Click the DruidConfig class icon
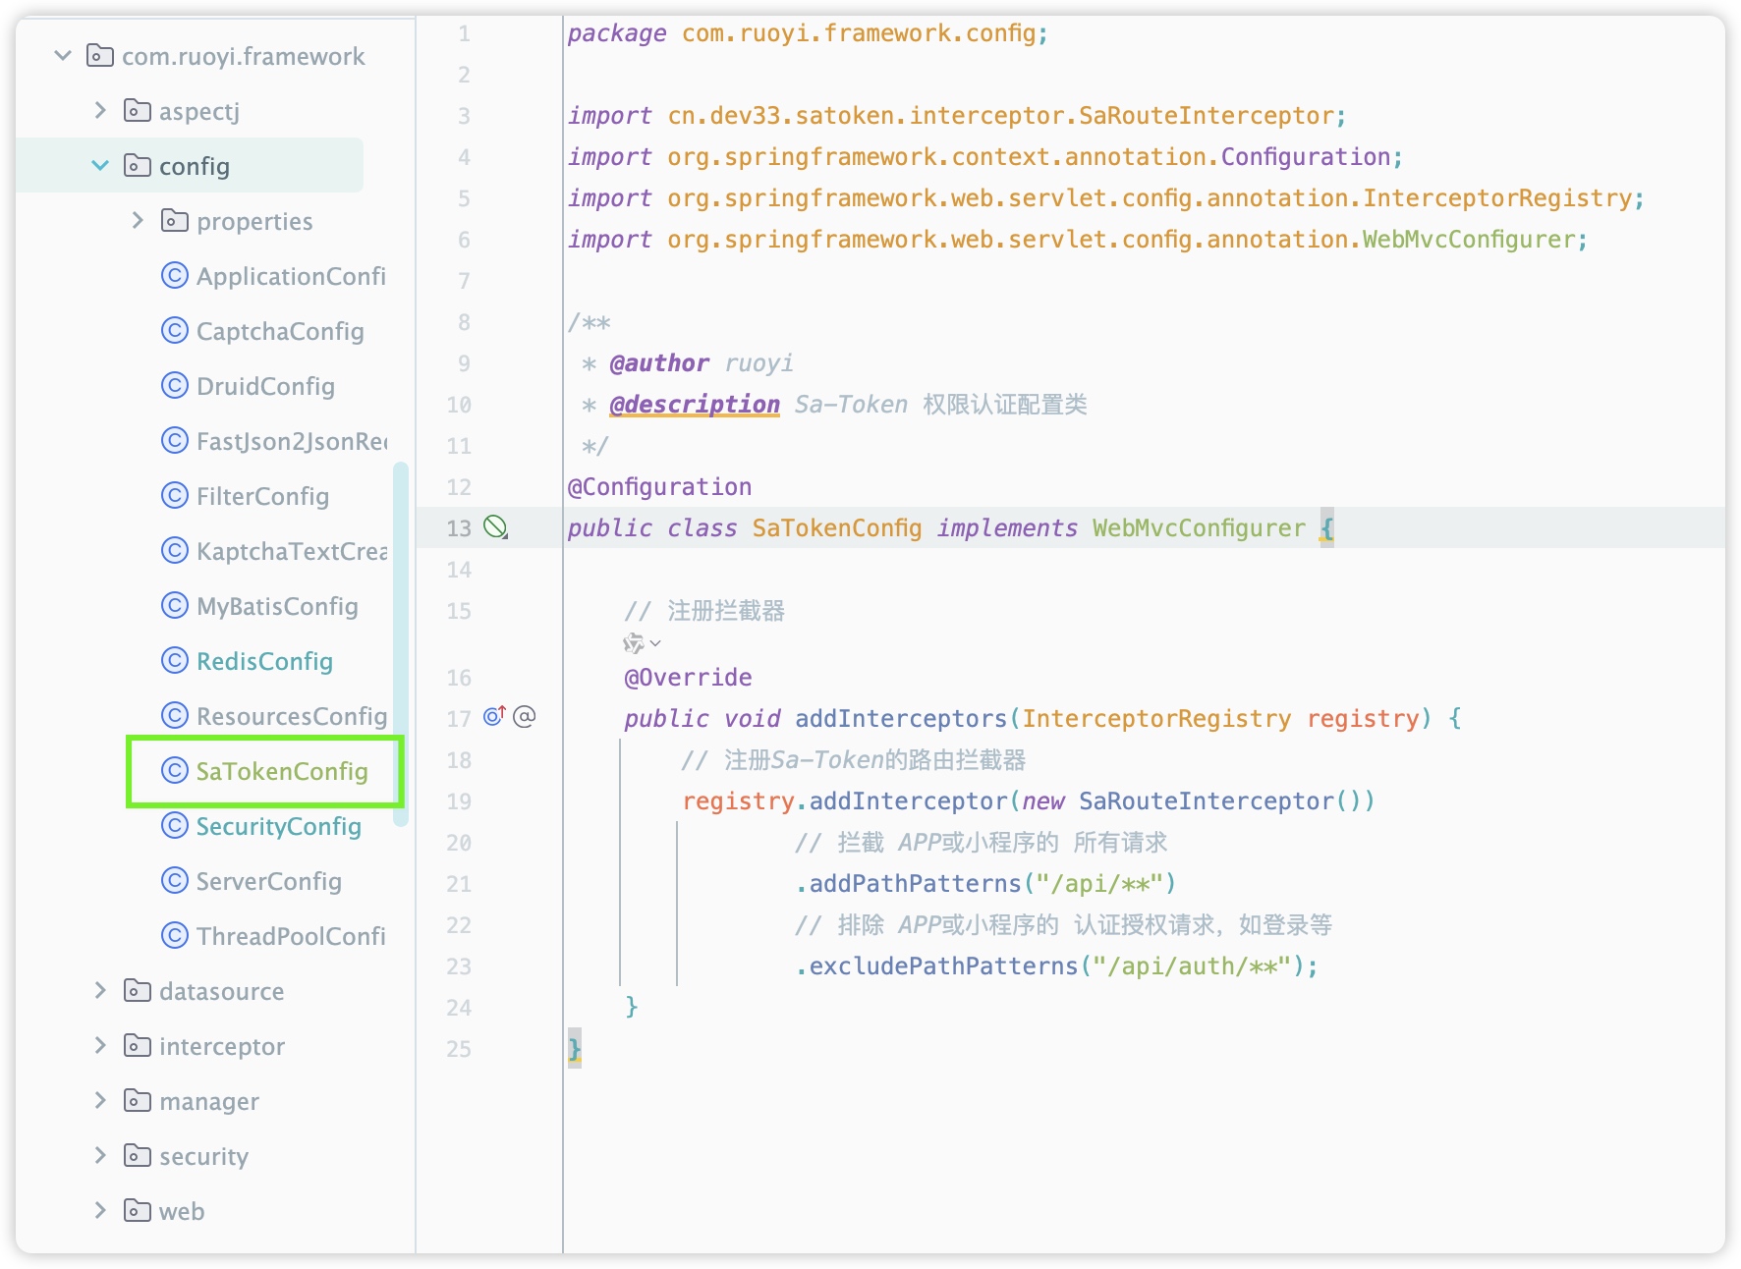This screenshot has width=1741, height=1269. (175, 386)
